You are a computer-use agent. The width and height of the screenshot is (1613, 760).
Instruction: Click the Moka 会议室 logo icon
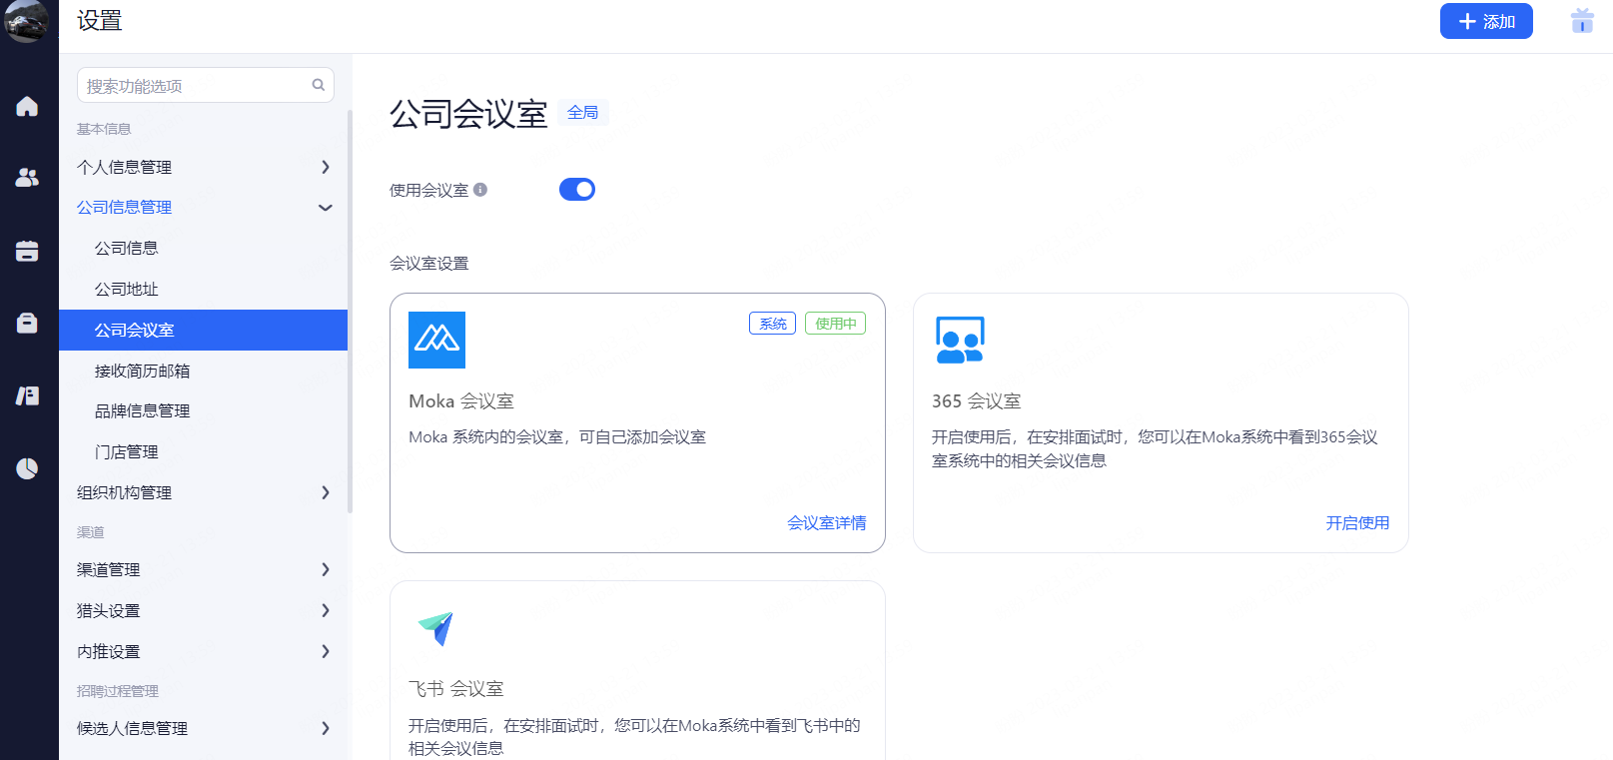pos(436,340)
